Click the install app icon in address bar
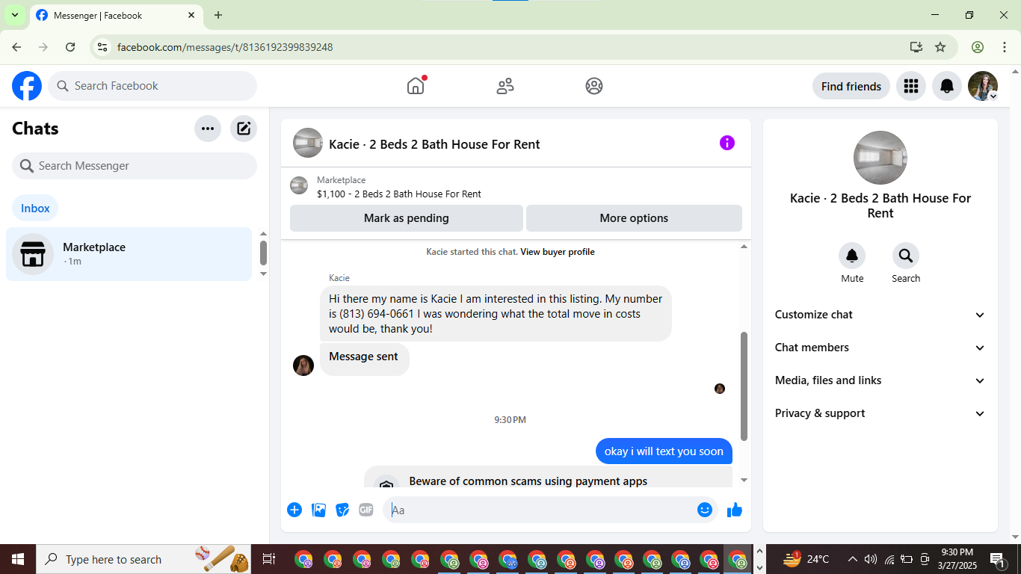Image resolution: width=1021 pixels, height=574 pixels. coord(916,47)
